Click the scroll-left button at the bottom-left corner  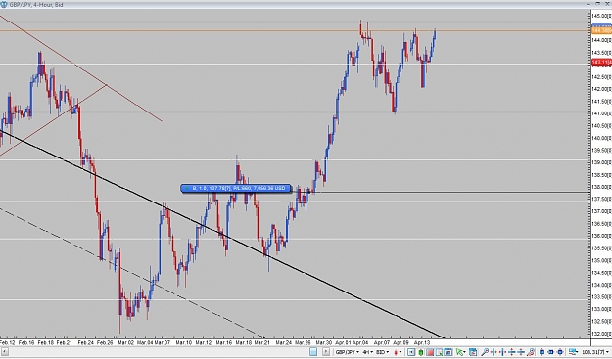click(4, 352)
